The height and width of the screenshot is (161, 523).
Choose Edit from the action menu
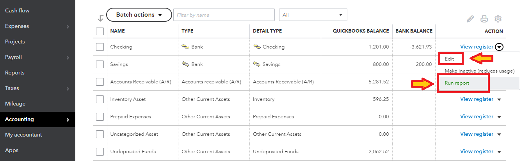pyautogui.click(x=450, y=59)
